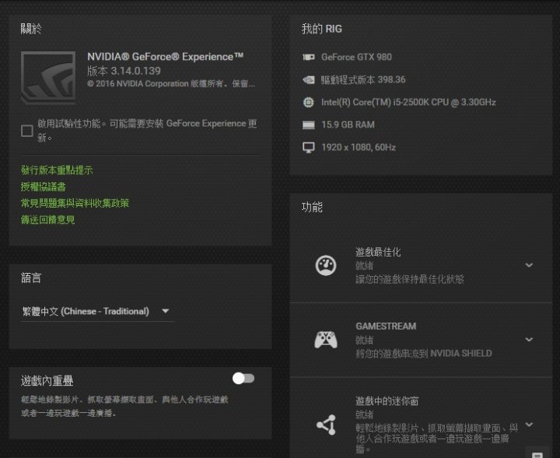Click the NVIDIA GeForce Experience logo thumbnail

[x=48, y=78]
